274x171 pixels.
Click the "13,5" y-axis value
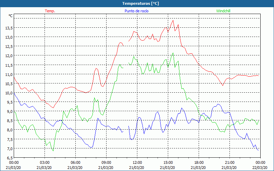pyautogui.click(x=9, y=28)
